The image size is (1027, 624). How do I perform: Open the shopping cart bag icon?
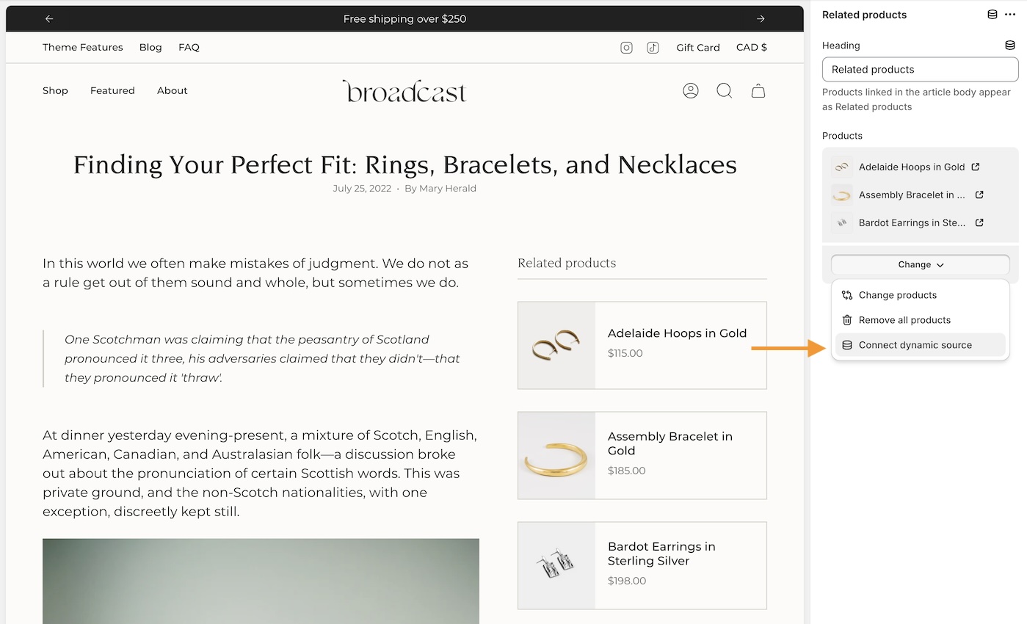click(x=758, y=91)
